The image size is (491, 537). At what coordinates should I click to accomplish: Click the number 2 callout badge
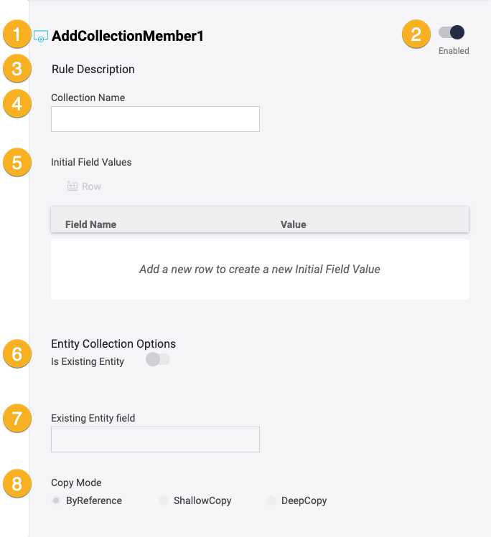click(416, 34)
